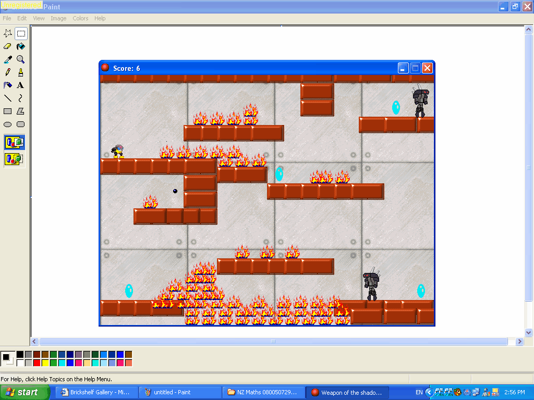Select the Ellipse tool
This screenshot has width=534, height=400.
7,124
